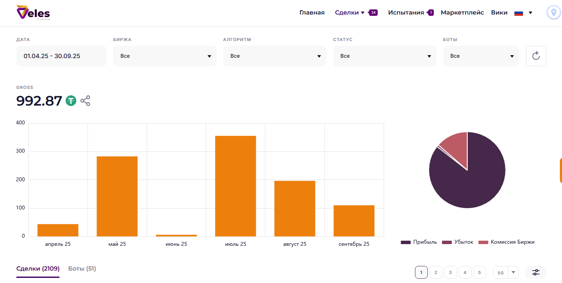Click the green Tether currency icon
This screenshot has width=562, height=283.
pos(71,101)
